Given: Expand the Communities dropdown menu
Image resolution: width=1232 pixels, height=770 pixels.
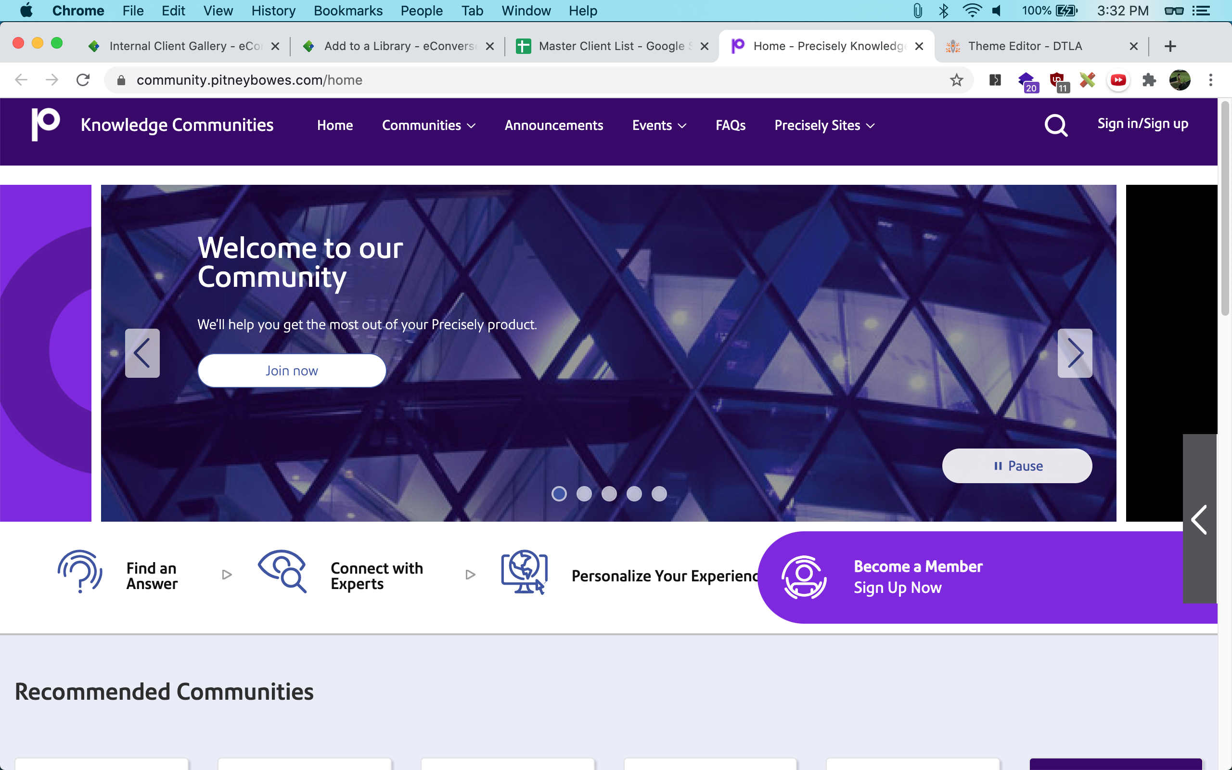Looking at the screenshot, I should coord(428,125).
